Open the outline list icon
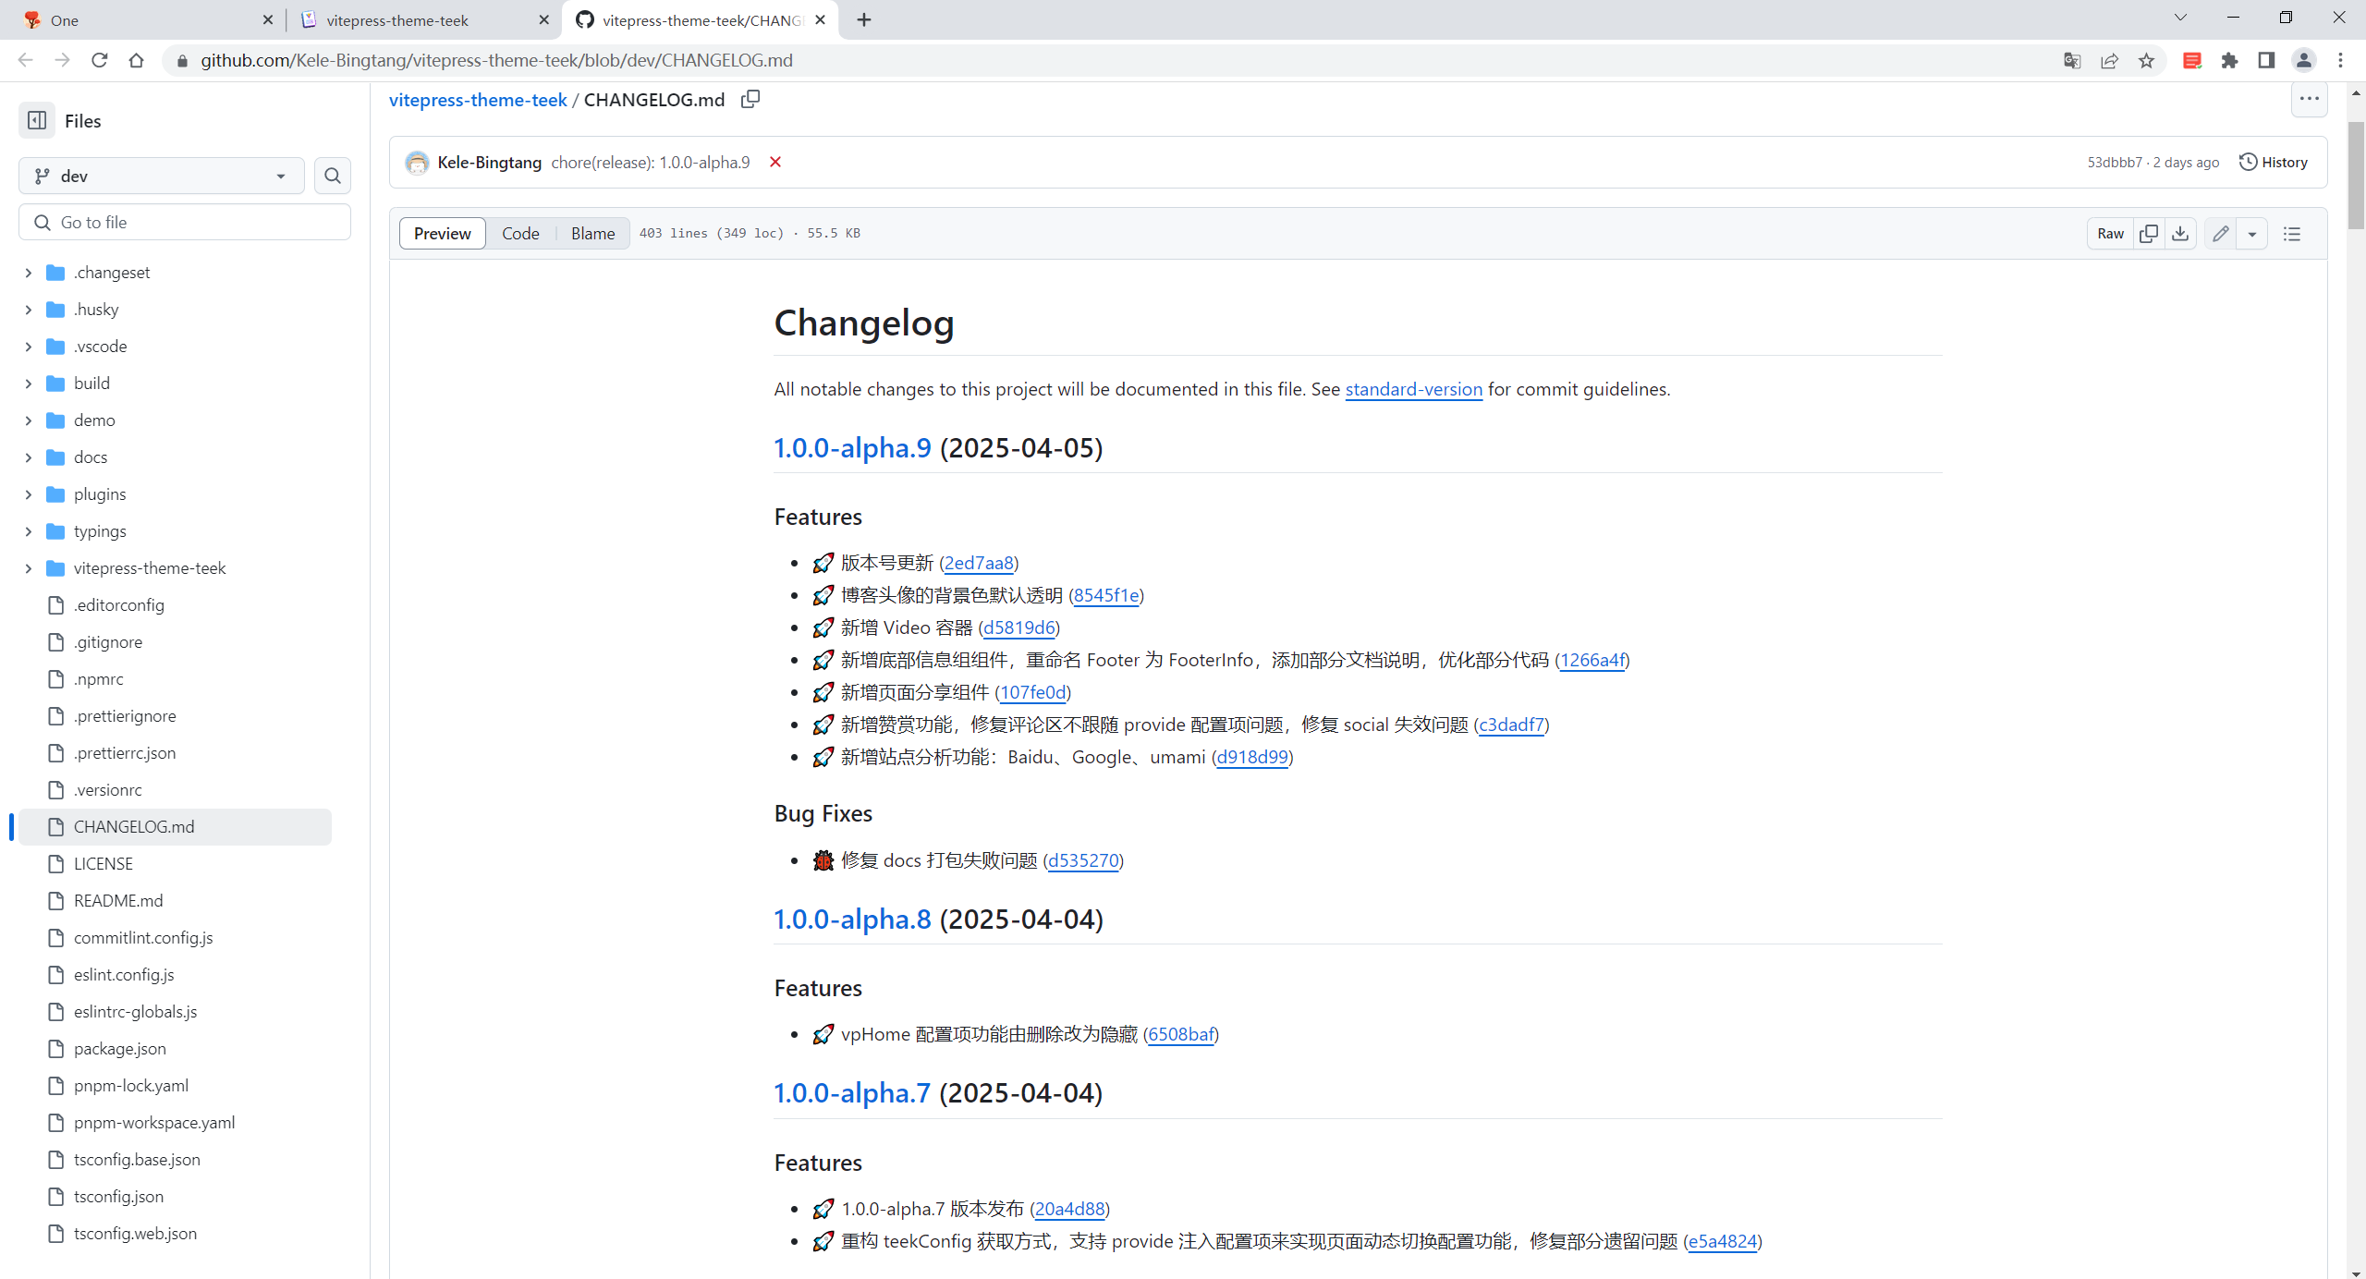This screenshot has width=2366, height=1279. (2292, 234)
